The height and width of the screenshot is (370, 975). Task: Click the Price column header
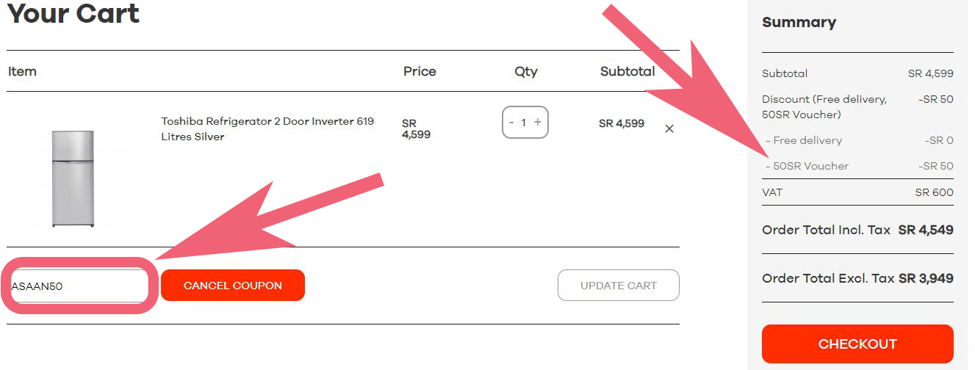[420, 71]
